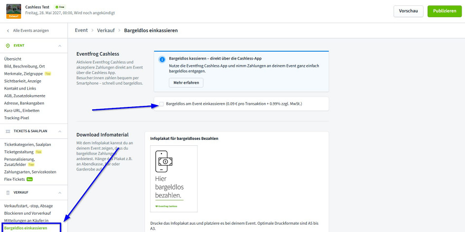Open Personalisierung, Zusatzfelder page
The height and width of the screenshot is (232, 465).
[20, 162]
